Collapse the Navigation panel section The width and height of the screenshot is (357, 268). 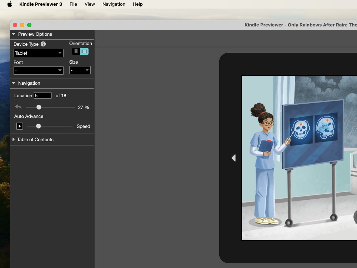tap(14, 83)
